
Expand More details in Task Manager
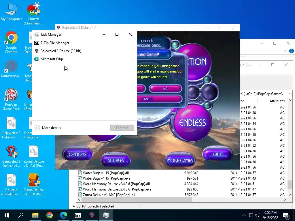pyautogui.click(x=48, y=127)
